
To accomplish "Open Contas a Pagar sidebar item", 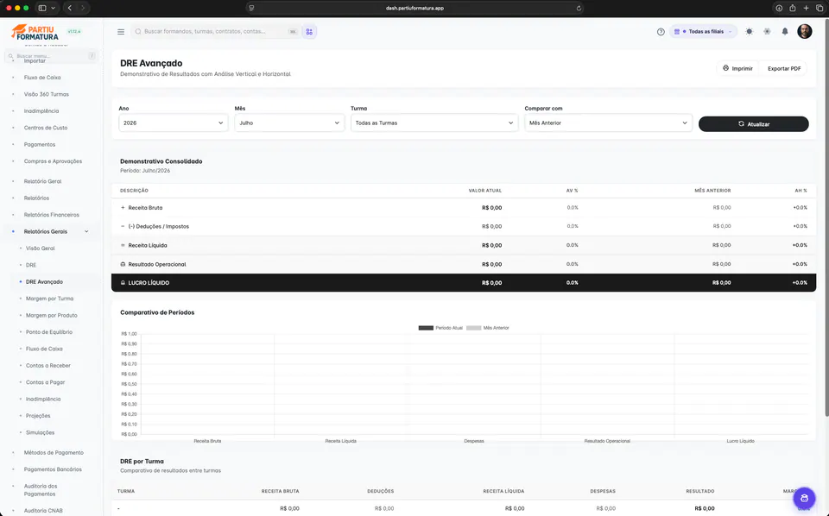I will [46, 382].
